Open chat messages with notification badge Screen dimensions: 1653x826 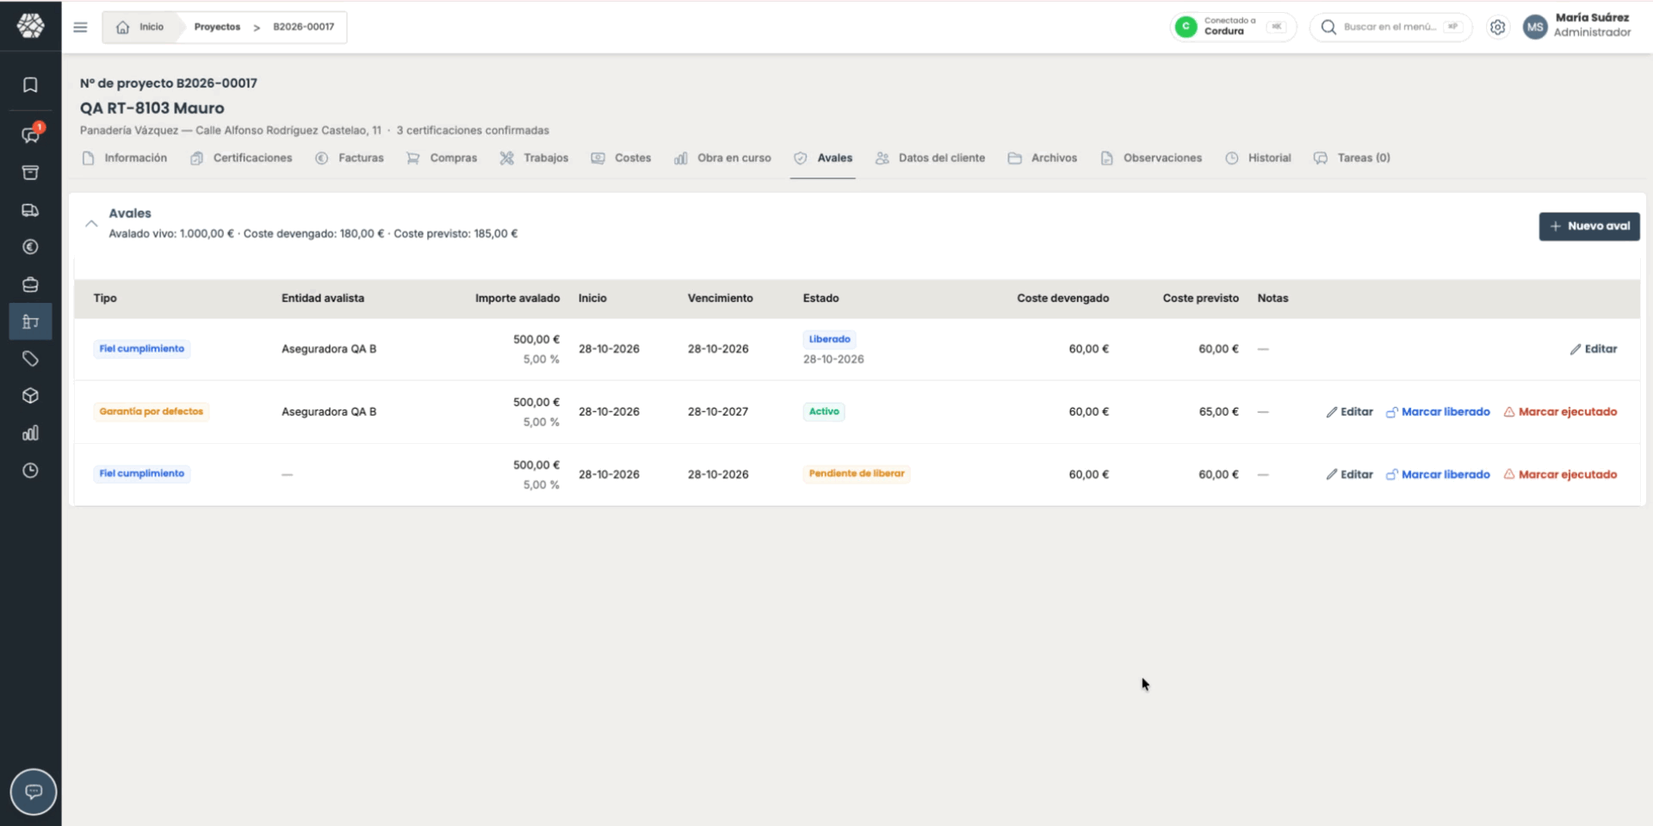[30, 134]
